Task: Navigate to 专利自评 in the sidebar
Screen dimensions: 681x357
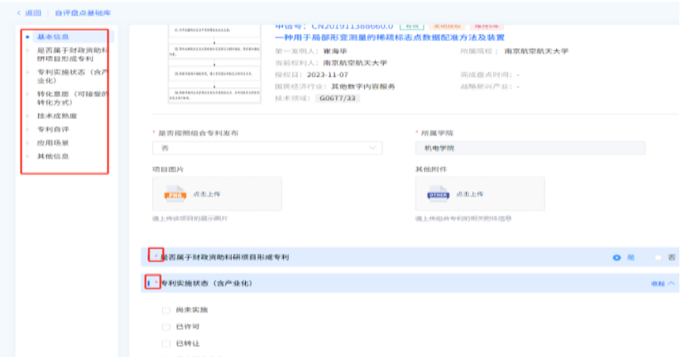Action: point(52,130)
